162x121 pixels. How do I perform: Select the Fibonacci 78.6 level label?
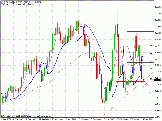pos(152,79)
